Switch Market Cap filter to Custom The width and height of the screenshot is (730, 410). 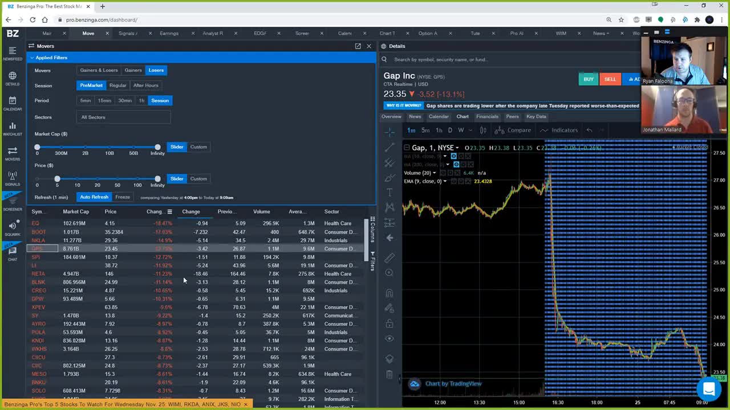point(198,147)
